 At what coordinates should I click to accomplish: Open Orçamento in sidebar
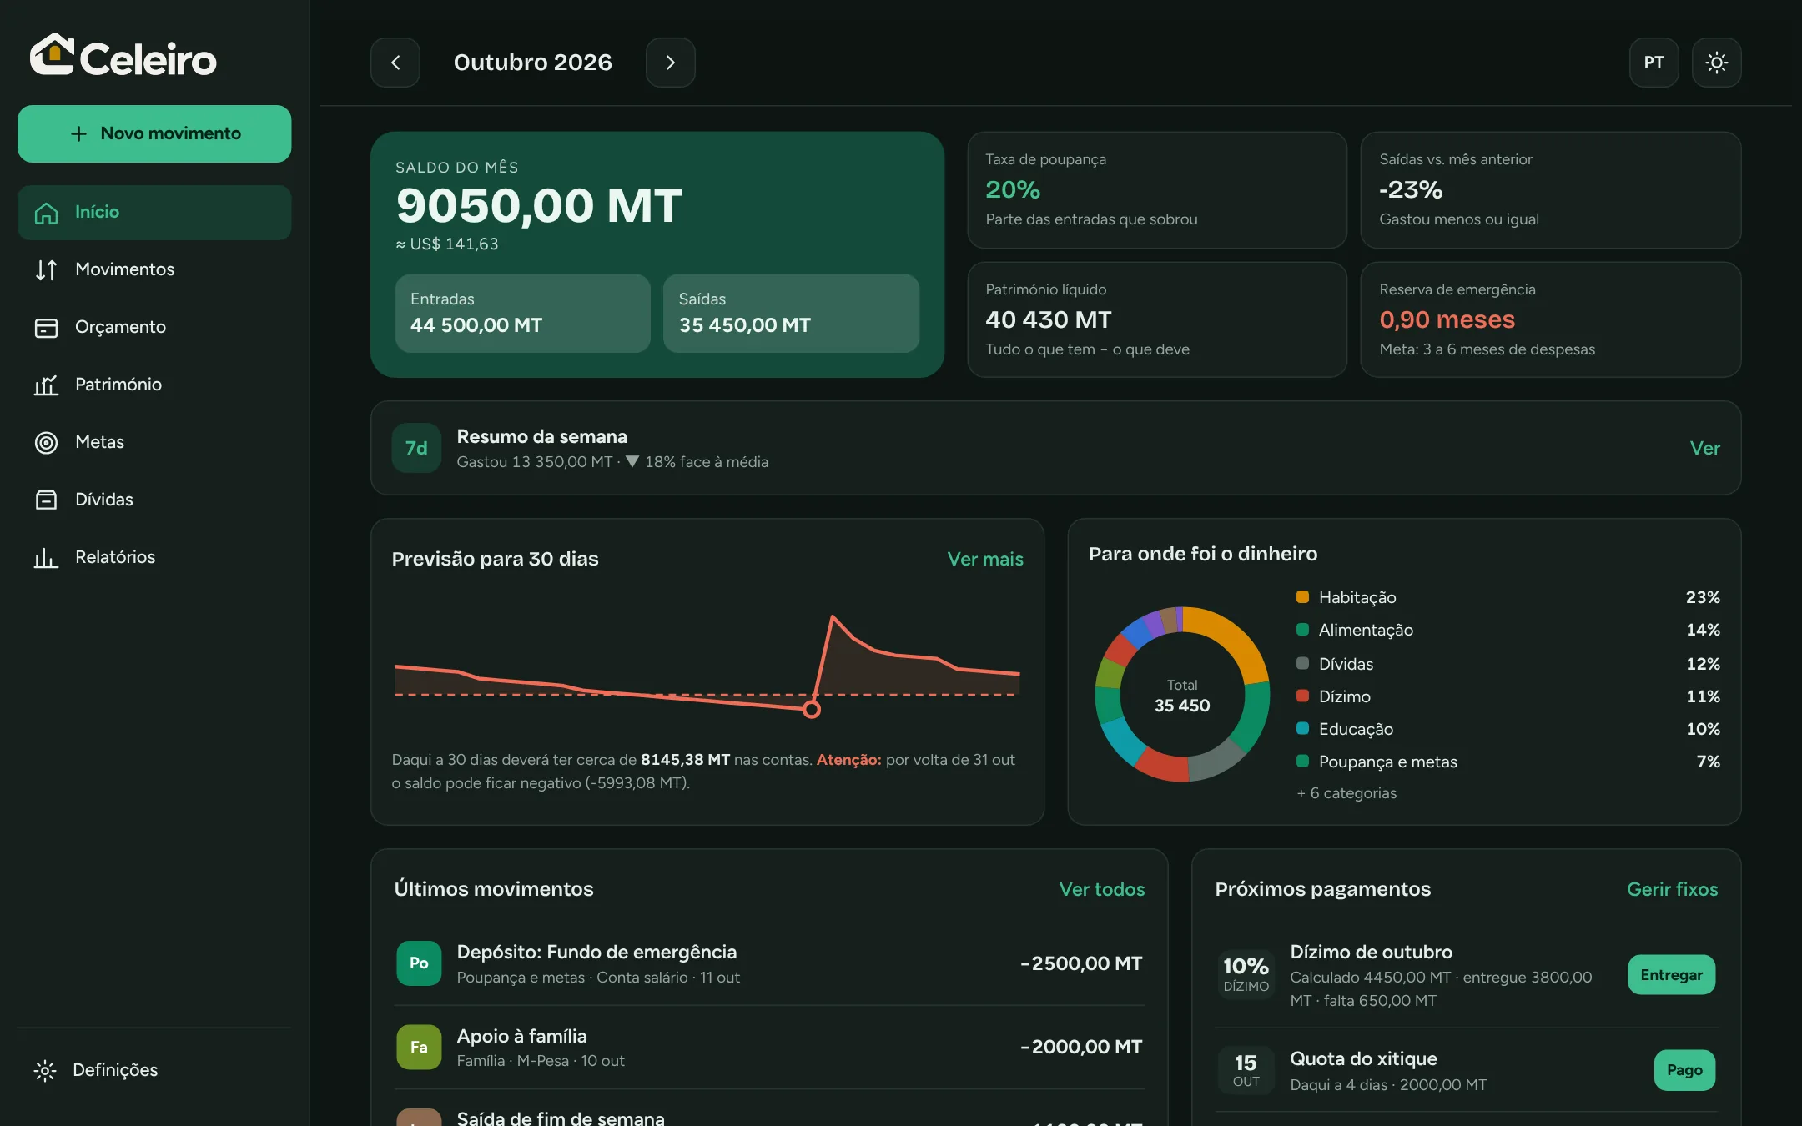coord(154,327)
